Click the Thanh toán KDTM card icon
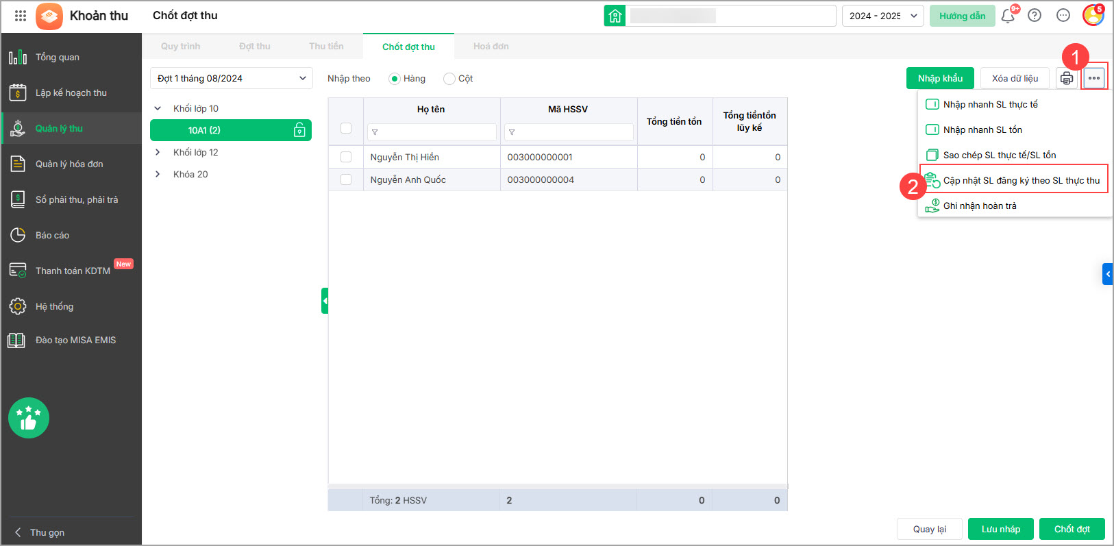 (18, 271)
